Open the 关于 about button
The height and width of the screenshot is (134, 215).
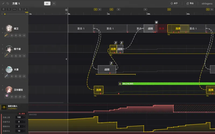[x=174, y=3]
